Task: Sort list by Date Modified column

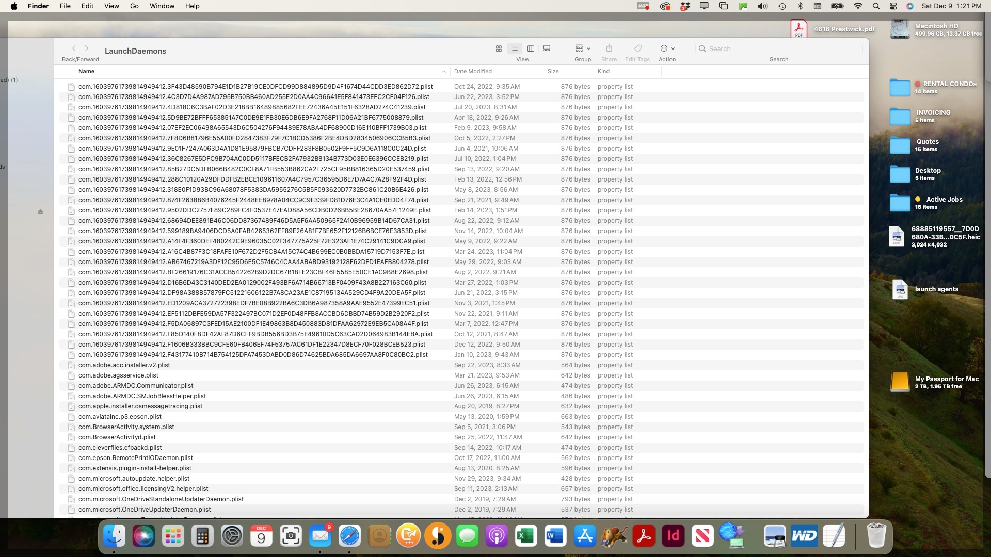Action: pos(473,71)
